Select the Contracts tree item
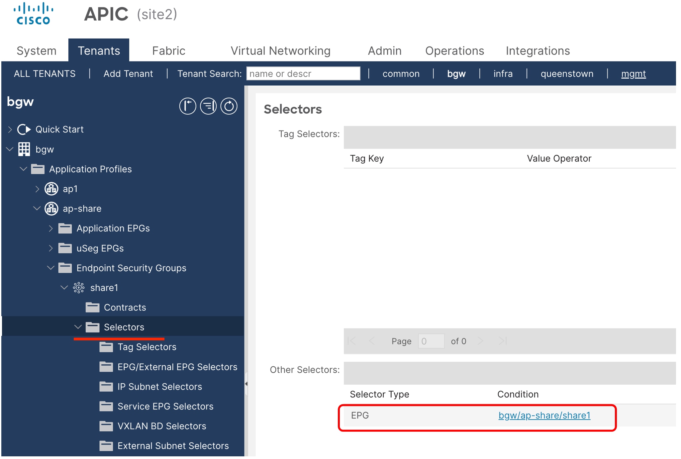This screenshot has height=459, width=681. [125, 307]
